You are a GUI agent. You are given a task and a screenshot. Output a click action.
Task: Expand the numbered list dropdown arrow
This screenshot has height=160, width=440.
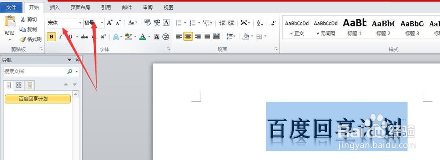pyautogui.click(x=199, y=23)
